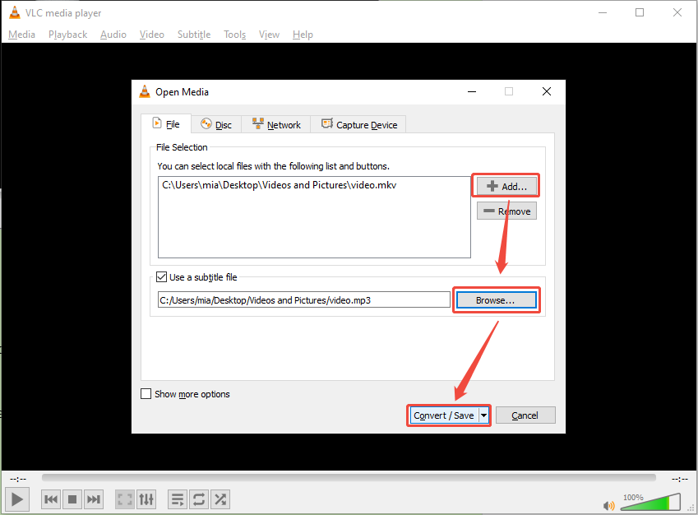Screen dimensions: 698x515
Task: Click the Play button in VLC controls
Action: (17, 499)
